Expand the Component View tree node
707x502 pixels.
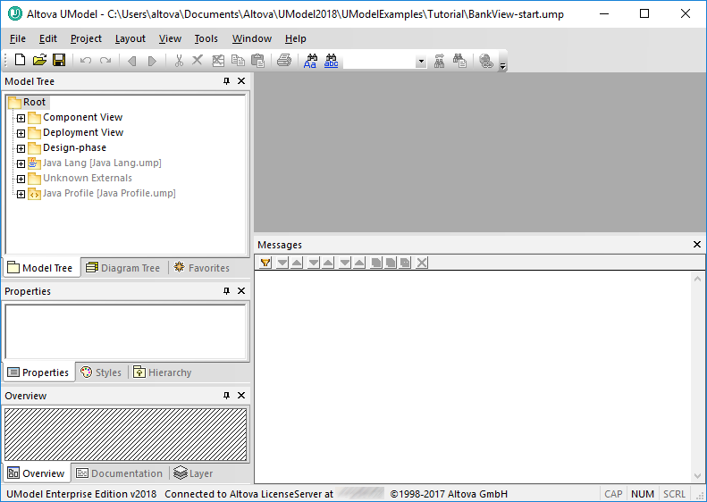[21, 118]
